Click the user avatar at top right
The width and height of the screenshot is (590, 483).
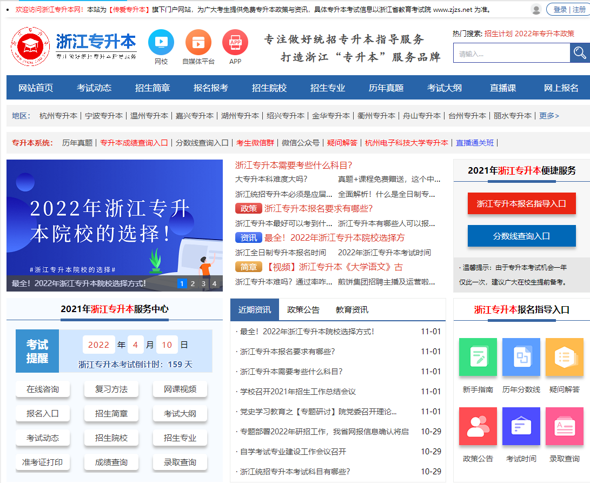tap(535, 9)
